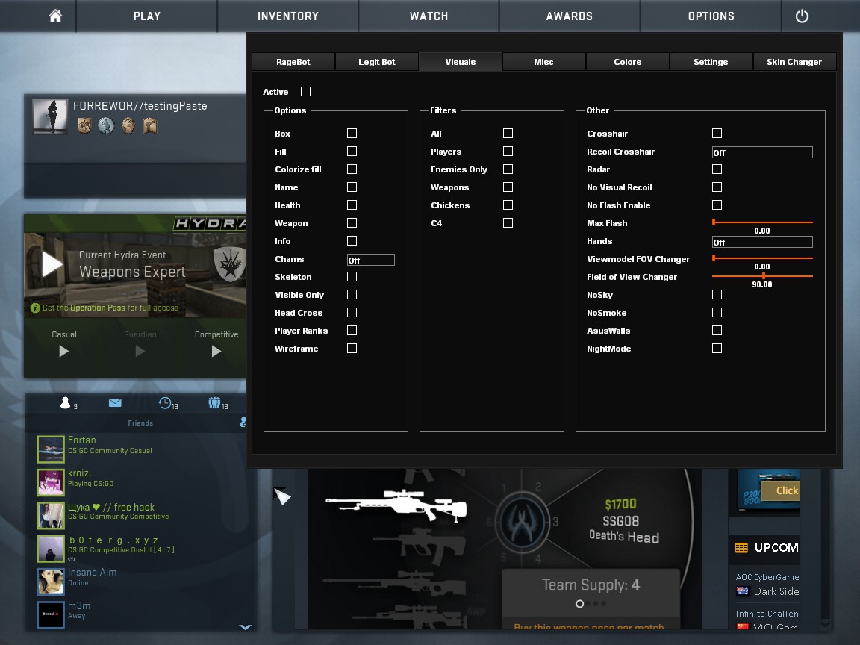860x645 pixels.
Task: Enable the NoSmoke checkbox
Action: [717, 313]
